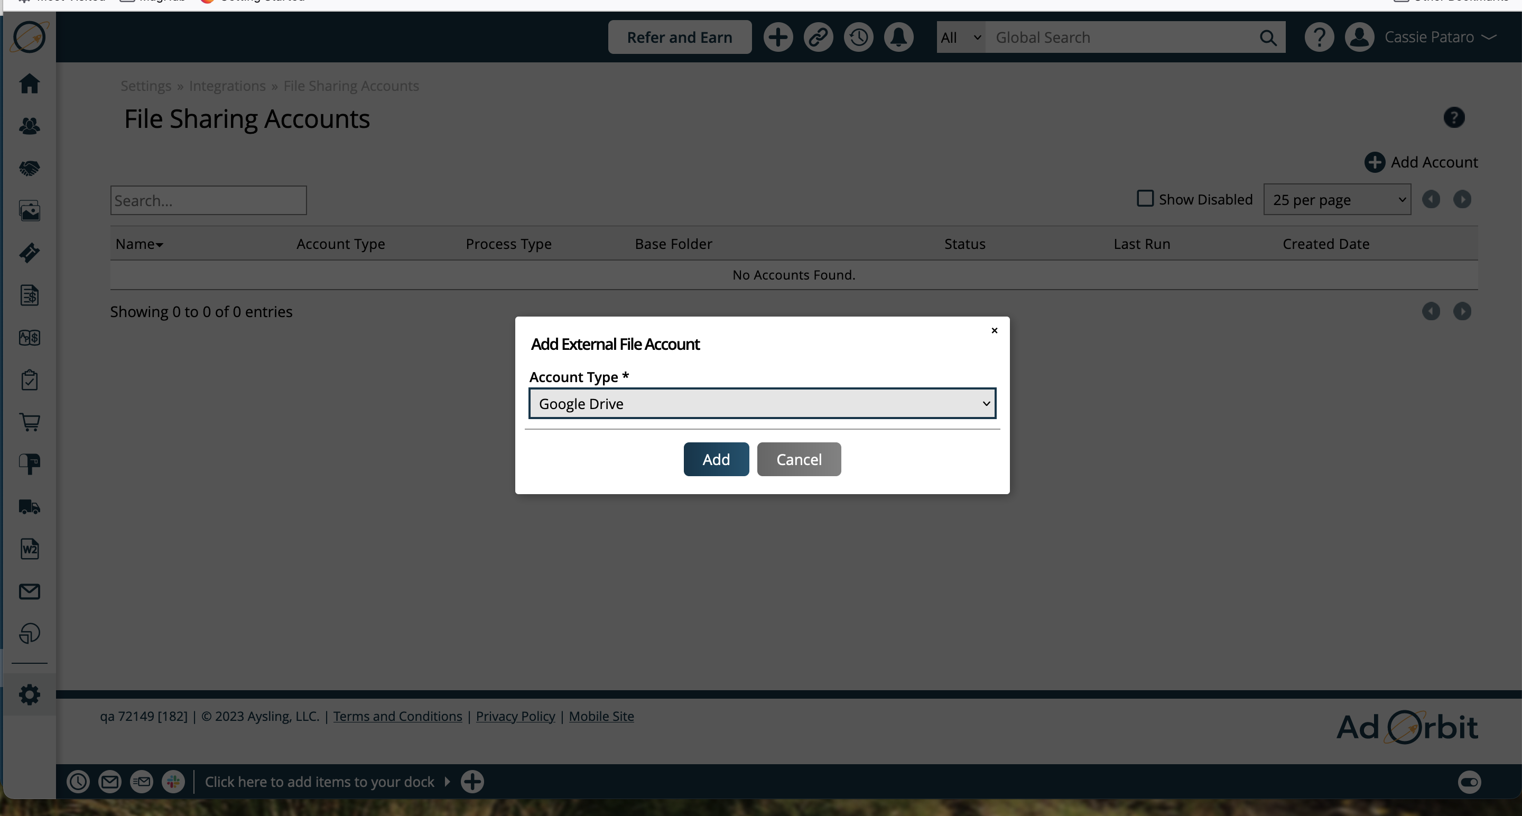Image resolution: width=1522 pixels, height=816 pixels.
Task: Click the Add button in dialog
Action: pos(716,459)
